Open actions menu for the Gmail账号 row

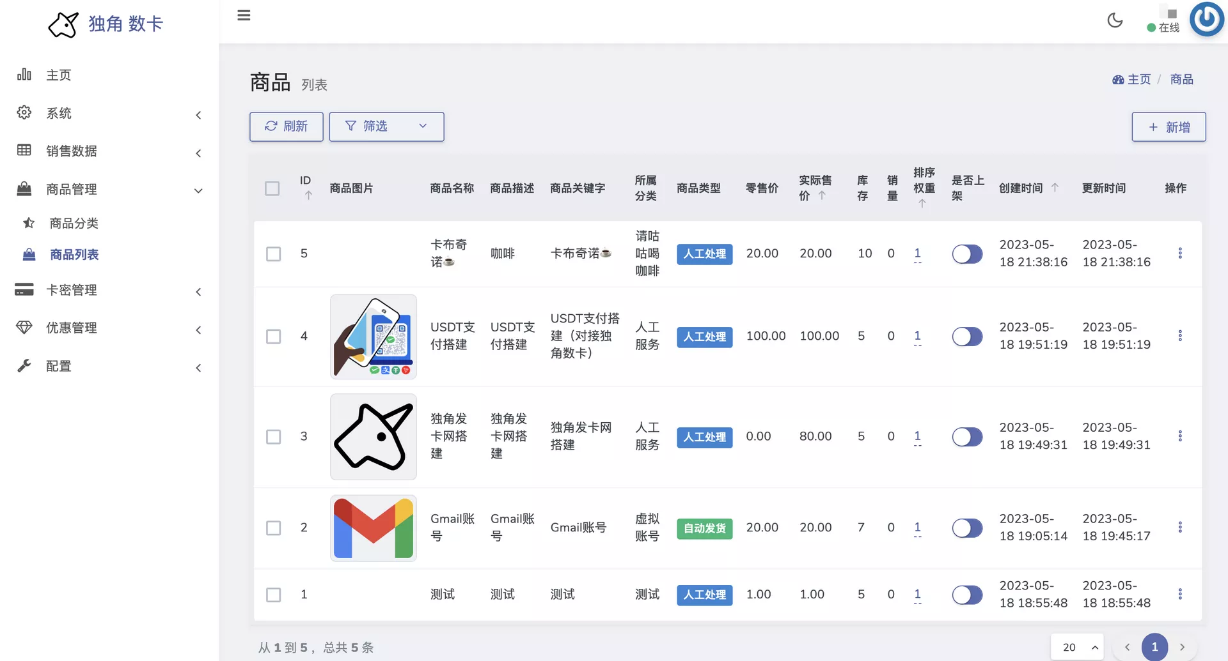click(x=1180, y=528)
